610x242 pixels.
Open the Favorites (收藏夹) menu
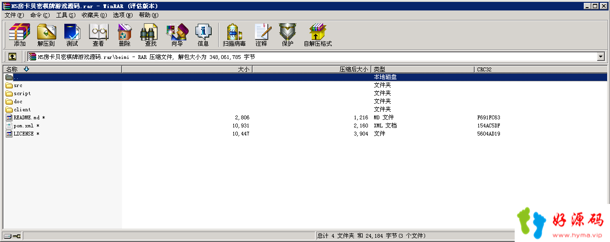tap(94, 15)
